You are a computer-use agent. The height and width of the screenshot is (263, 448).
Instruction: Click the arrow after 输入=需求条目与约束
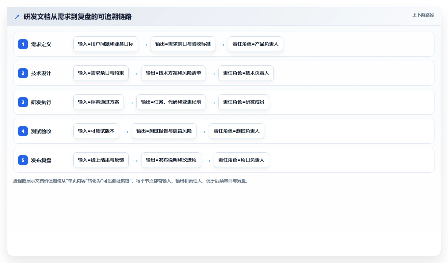point(135,74)
